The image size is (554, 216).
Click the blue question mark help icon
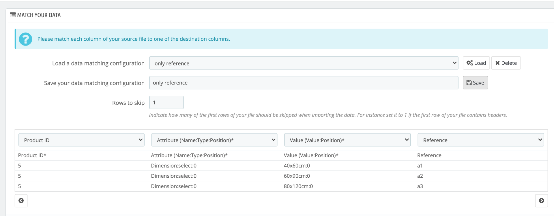(26, 39)
